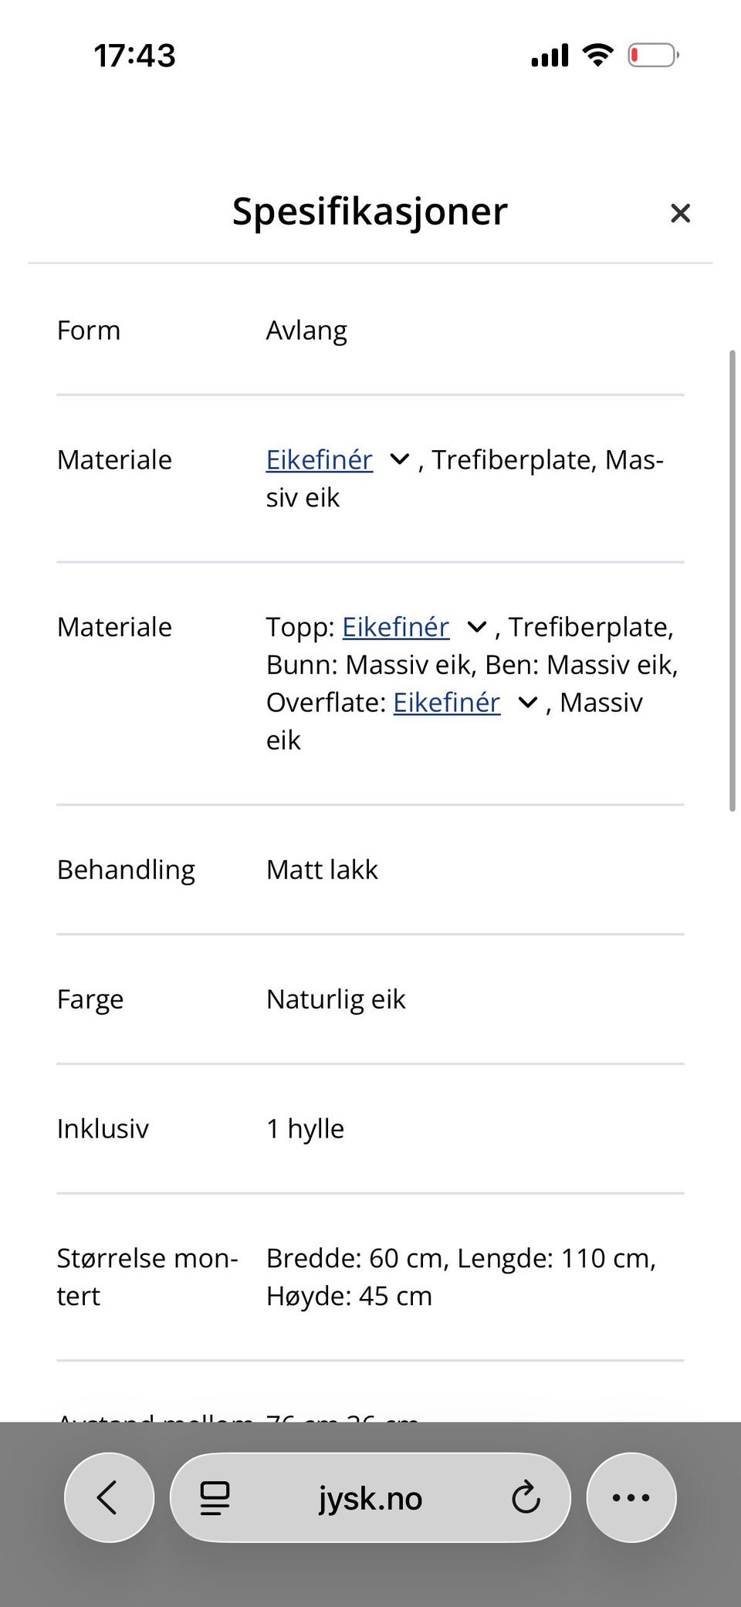Tap the Farge value Naturlig eik
Image resolution: width=741 pixels, height=1607 pixels.
click(336, 999)
